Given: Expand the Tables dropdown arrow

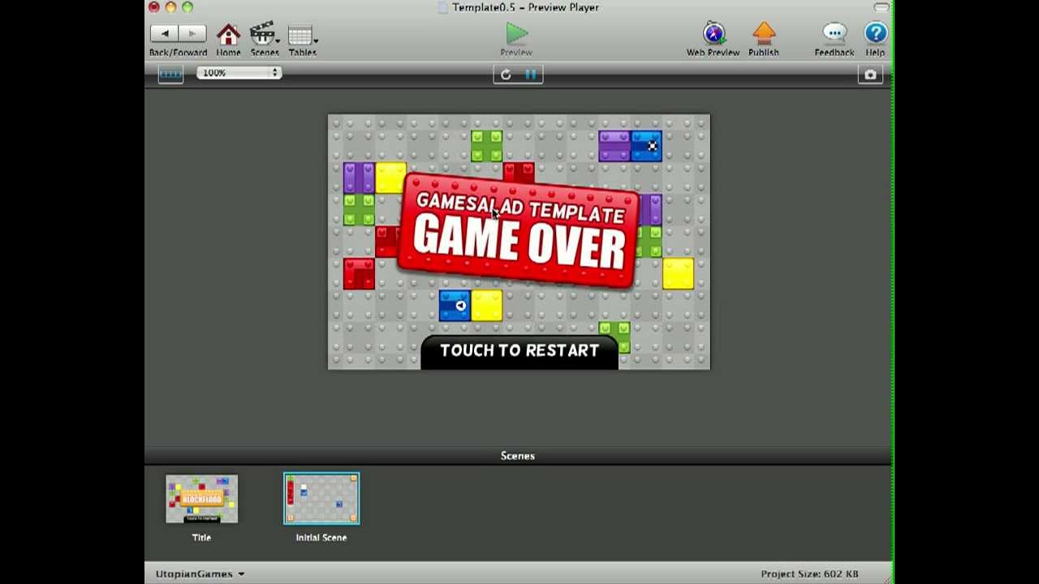Looking at the screenshot, I should click(x=315, y=40).
